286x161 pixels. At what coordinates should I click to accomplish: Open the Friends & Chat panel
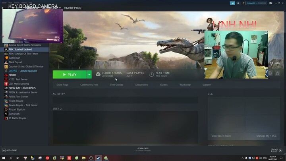276,150
